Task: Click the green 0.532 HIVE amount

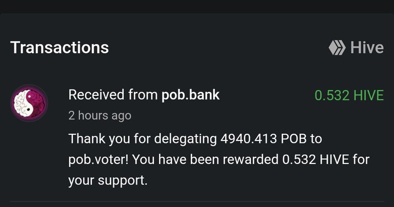Action: 349,95
